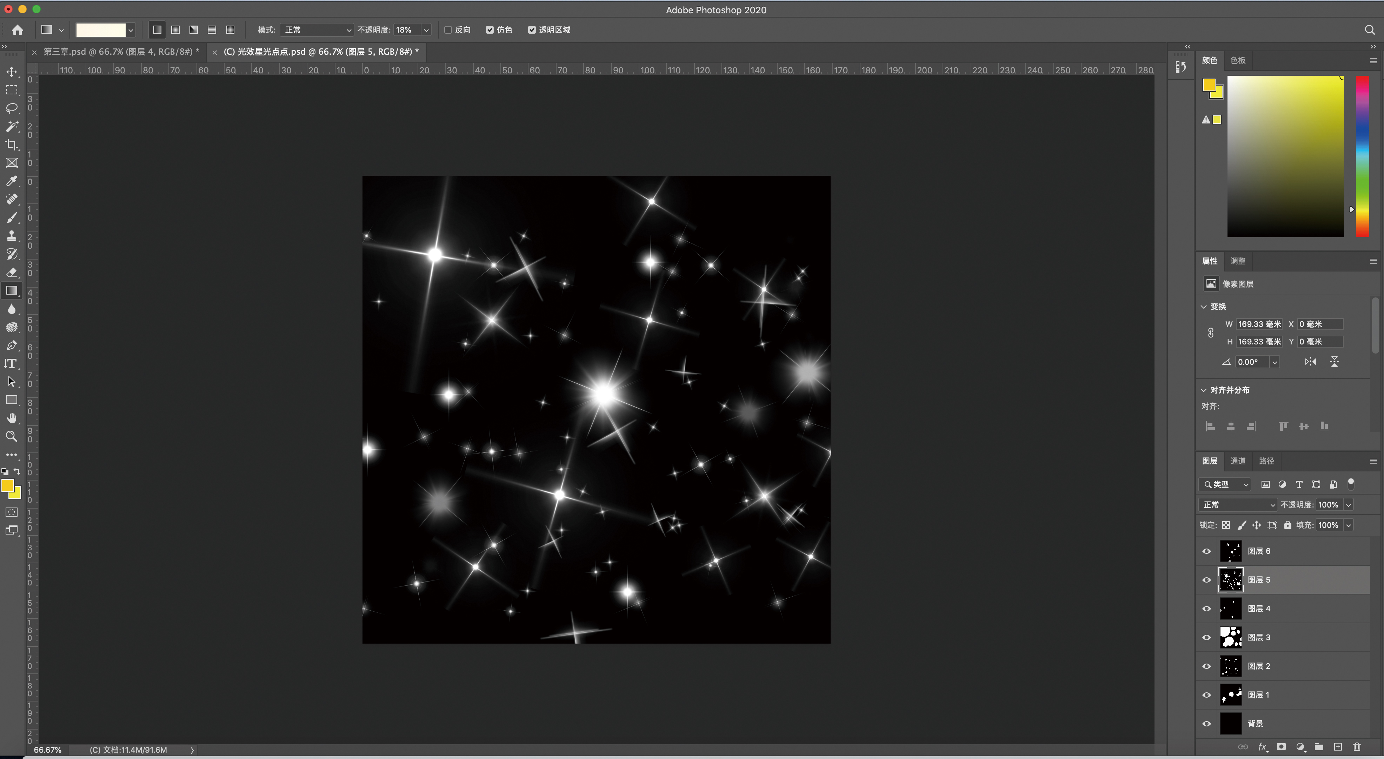Hide layer 图层 5
This screenshot has height=759, width=1384.
[1206, 579]
